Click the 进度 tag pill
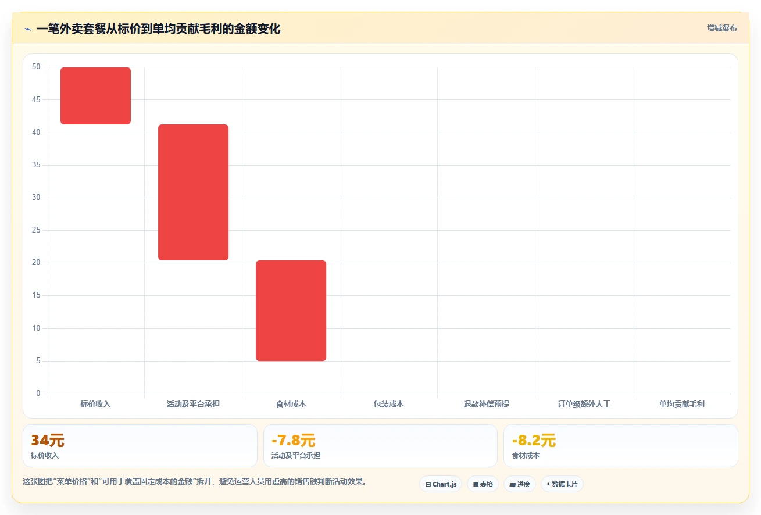 click(x=520, y=484)
